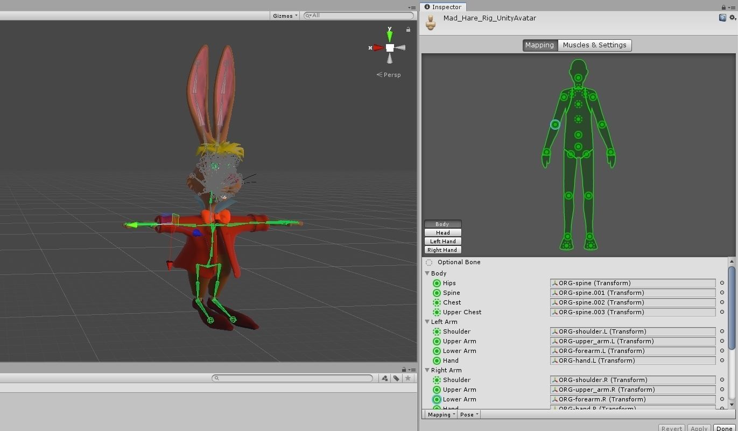Toggle the Left Hand view button
Viewport: 738px width, 431px height.
pos(442,241)
